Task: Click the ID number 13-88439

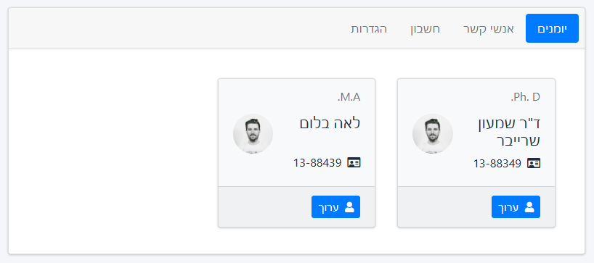Action: coord(317,163)
